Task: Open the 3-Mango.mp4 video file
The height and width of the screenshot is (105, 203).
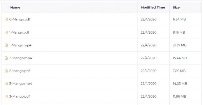Action: coord(21,83)
